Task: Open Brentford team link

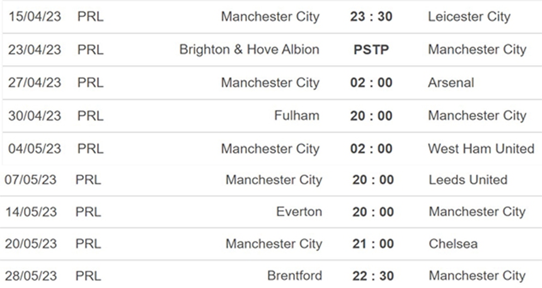Action: pos(294,275)
